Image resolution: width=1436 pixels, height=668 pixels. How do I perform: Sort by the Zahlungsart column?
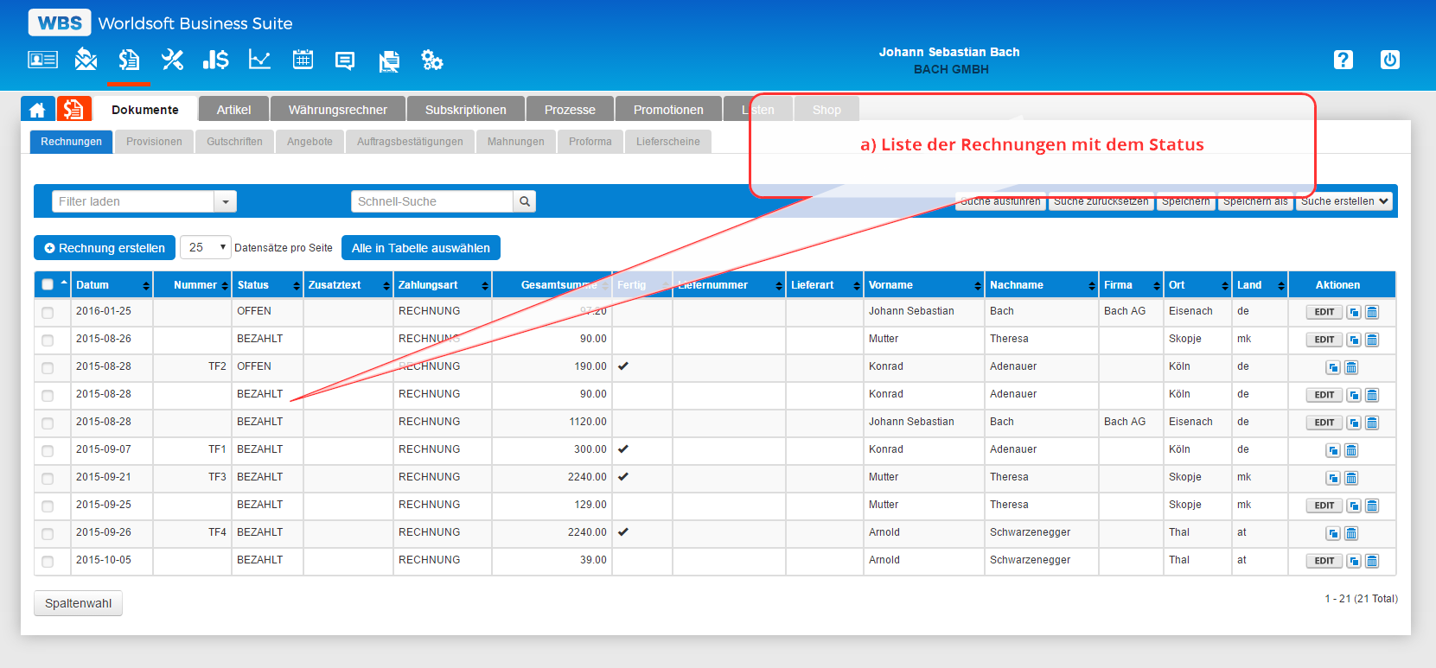(443, 284)
